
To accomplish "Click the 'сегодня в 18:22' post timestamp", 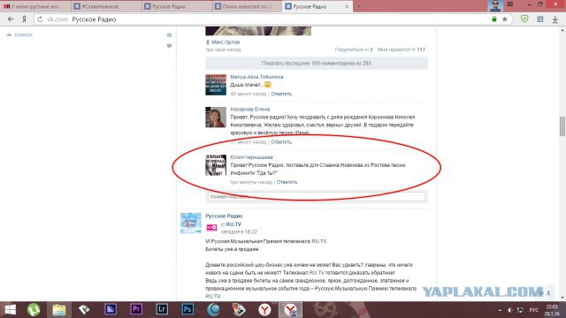I will [x=239, y=231].
